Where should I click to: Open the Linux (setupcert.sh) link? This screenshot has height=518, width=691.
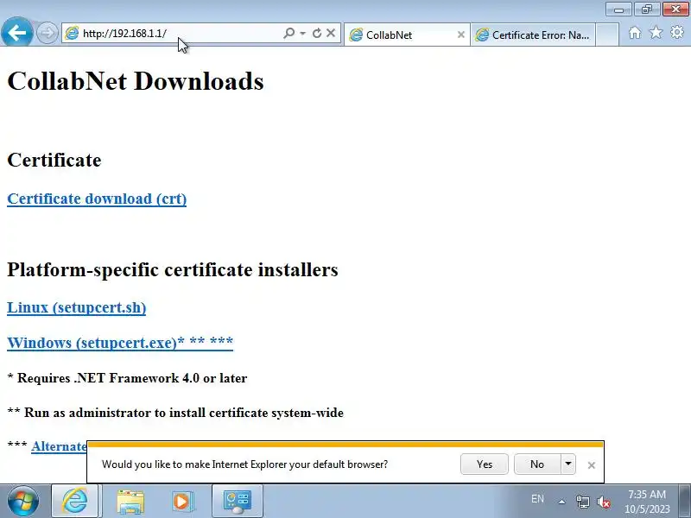coord(77,307)
